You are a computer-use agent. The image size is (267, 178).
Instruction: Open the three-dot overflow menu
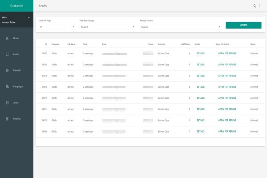click(259, 6)
